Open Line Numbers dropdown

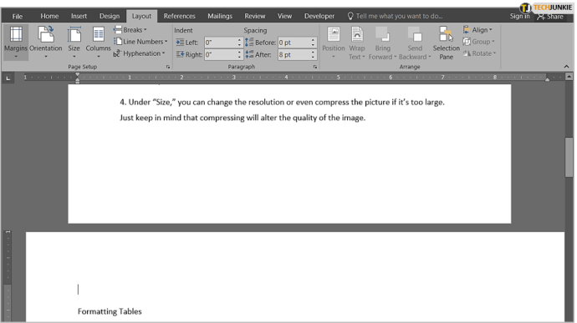tap(140, 42)
